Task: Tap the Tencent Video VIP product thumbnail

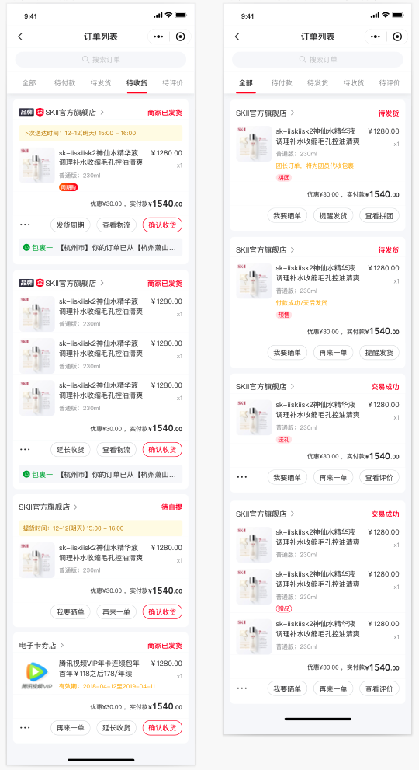Action: [36, 675]
